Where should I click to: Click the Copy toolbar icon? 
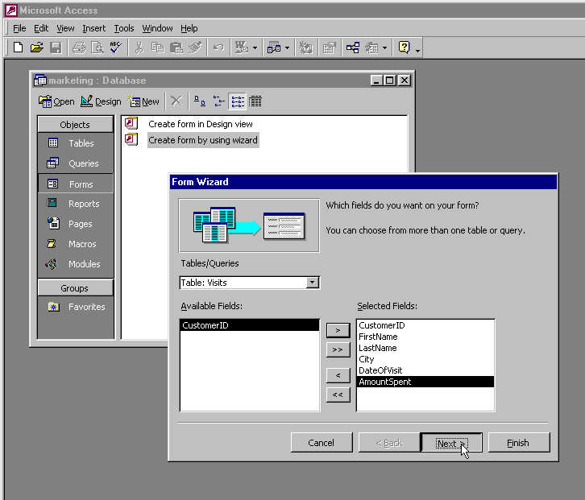157,48
